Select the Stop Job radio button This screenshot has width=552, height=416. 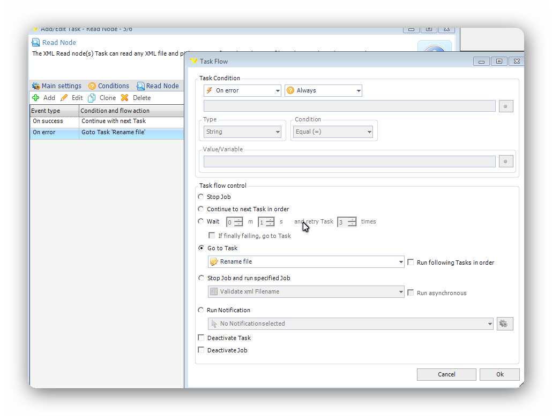202,197
